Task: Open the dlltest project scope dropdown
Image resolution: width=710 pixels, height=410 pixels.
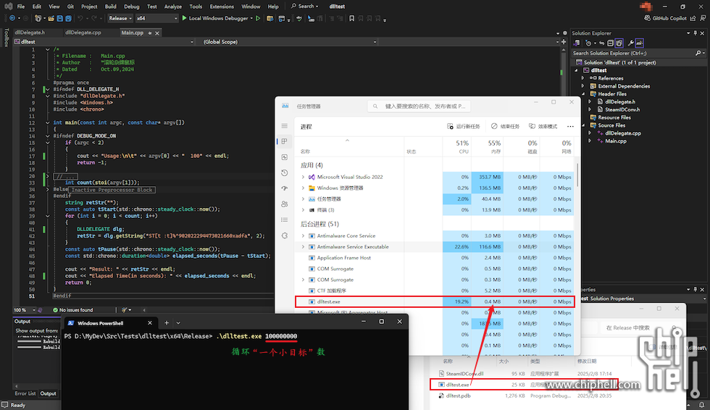Action: point(104,41)
